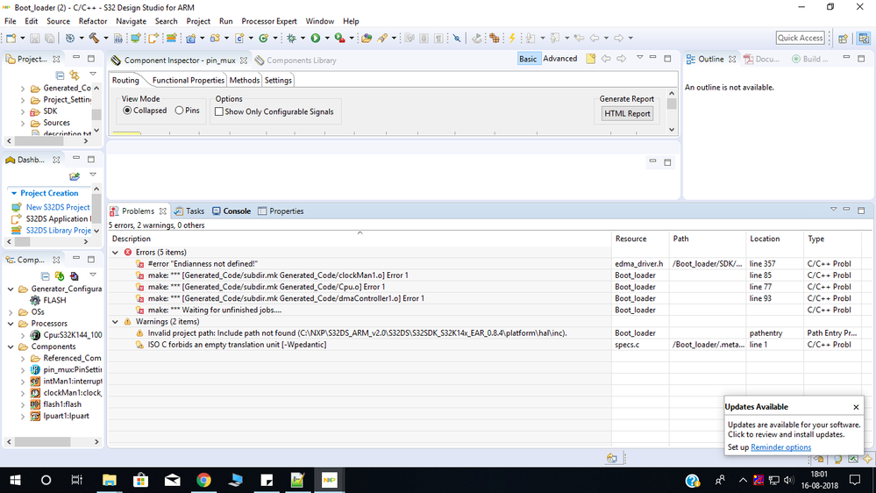Click the green Run launch button
The width and height of the screenshot is (876, 493).
(x=316, y=38)
